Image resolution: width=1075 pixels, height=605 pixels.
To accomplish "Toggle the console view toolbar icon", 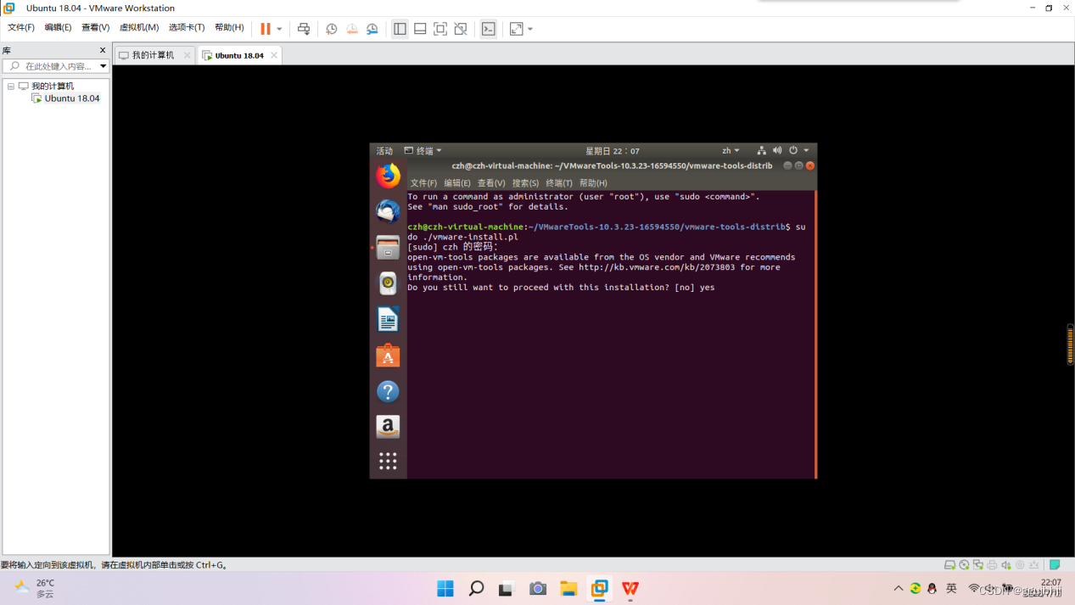I will click(489, 29).
